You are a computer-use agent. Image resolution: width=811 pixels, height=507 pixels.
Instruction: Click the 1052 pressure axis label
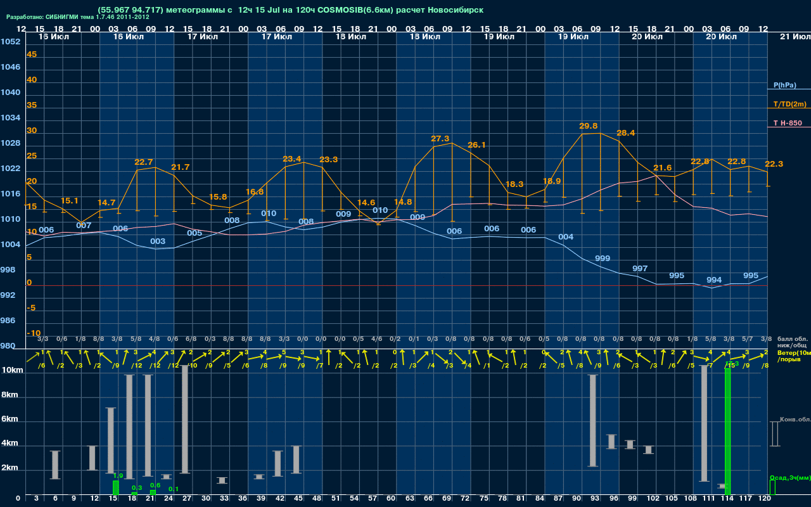10,42
